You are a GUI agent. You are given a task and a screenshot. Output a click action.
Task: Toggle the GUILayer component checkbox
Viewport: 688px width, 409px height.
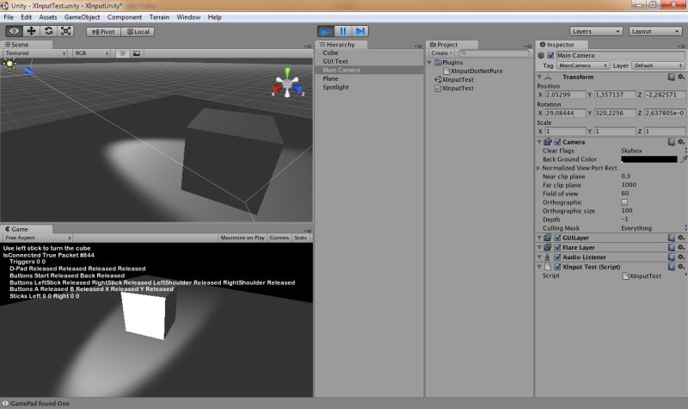[x=557, y=238]
